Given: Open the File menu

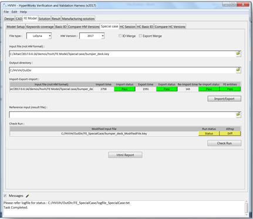Looking at the screenshot, I should [6, 12].
